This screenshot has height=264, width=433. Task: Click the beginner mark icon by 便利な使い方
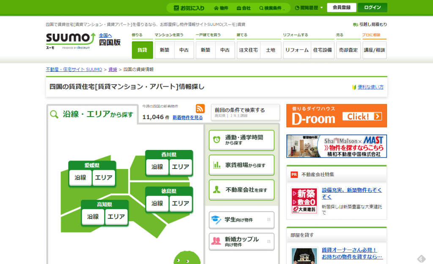[x=354, y=87]
